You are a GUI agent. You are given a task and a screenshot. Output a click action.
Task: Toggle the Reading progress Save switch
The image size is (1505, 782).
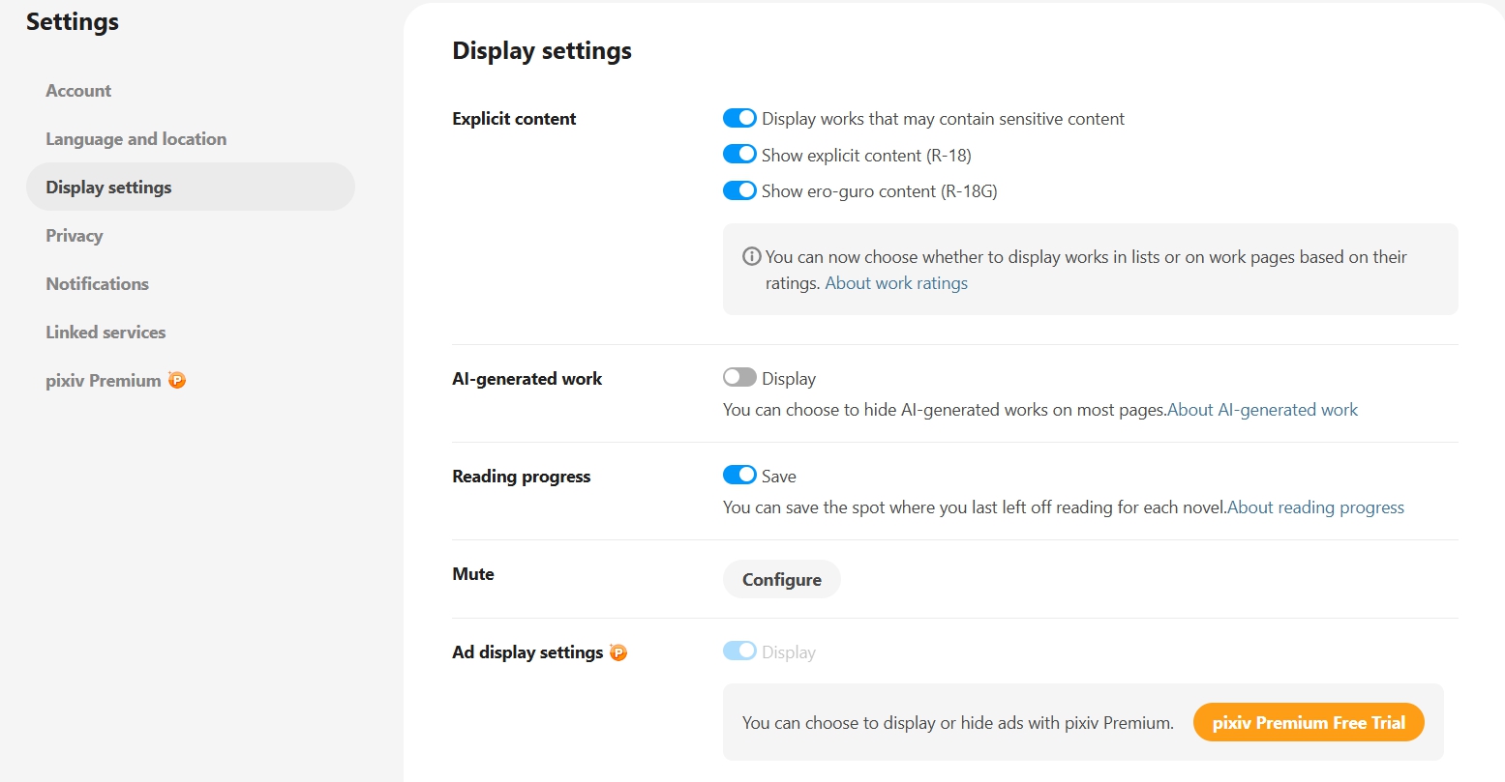pyautogui.click(x=739, y=475)
